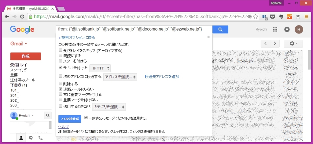Open the orange chart extension icon
The height and width of the screenshot is (144, 313).
(x=289, y=17)
